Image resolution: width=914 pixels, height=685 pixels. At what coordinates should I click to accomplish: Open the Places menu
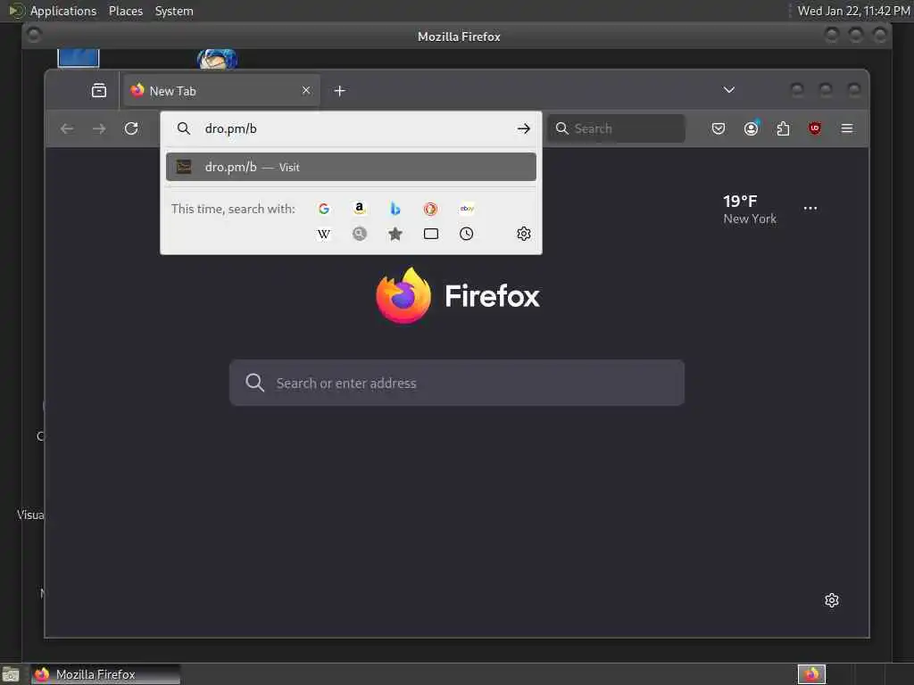point(125,11)
